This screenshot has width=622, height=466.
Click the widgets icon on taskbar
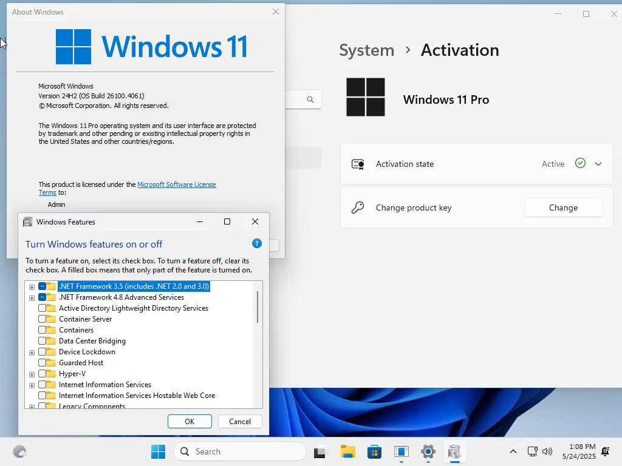click(x=19, y=451)
